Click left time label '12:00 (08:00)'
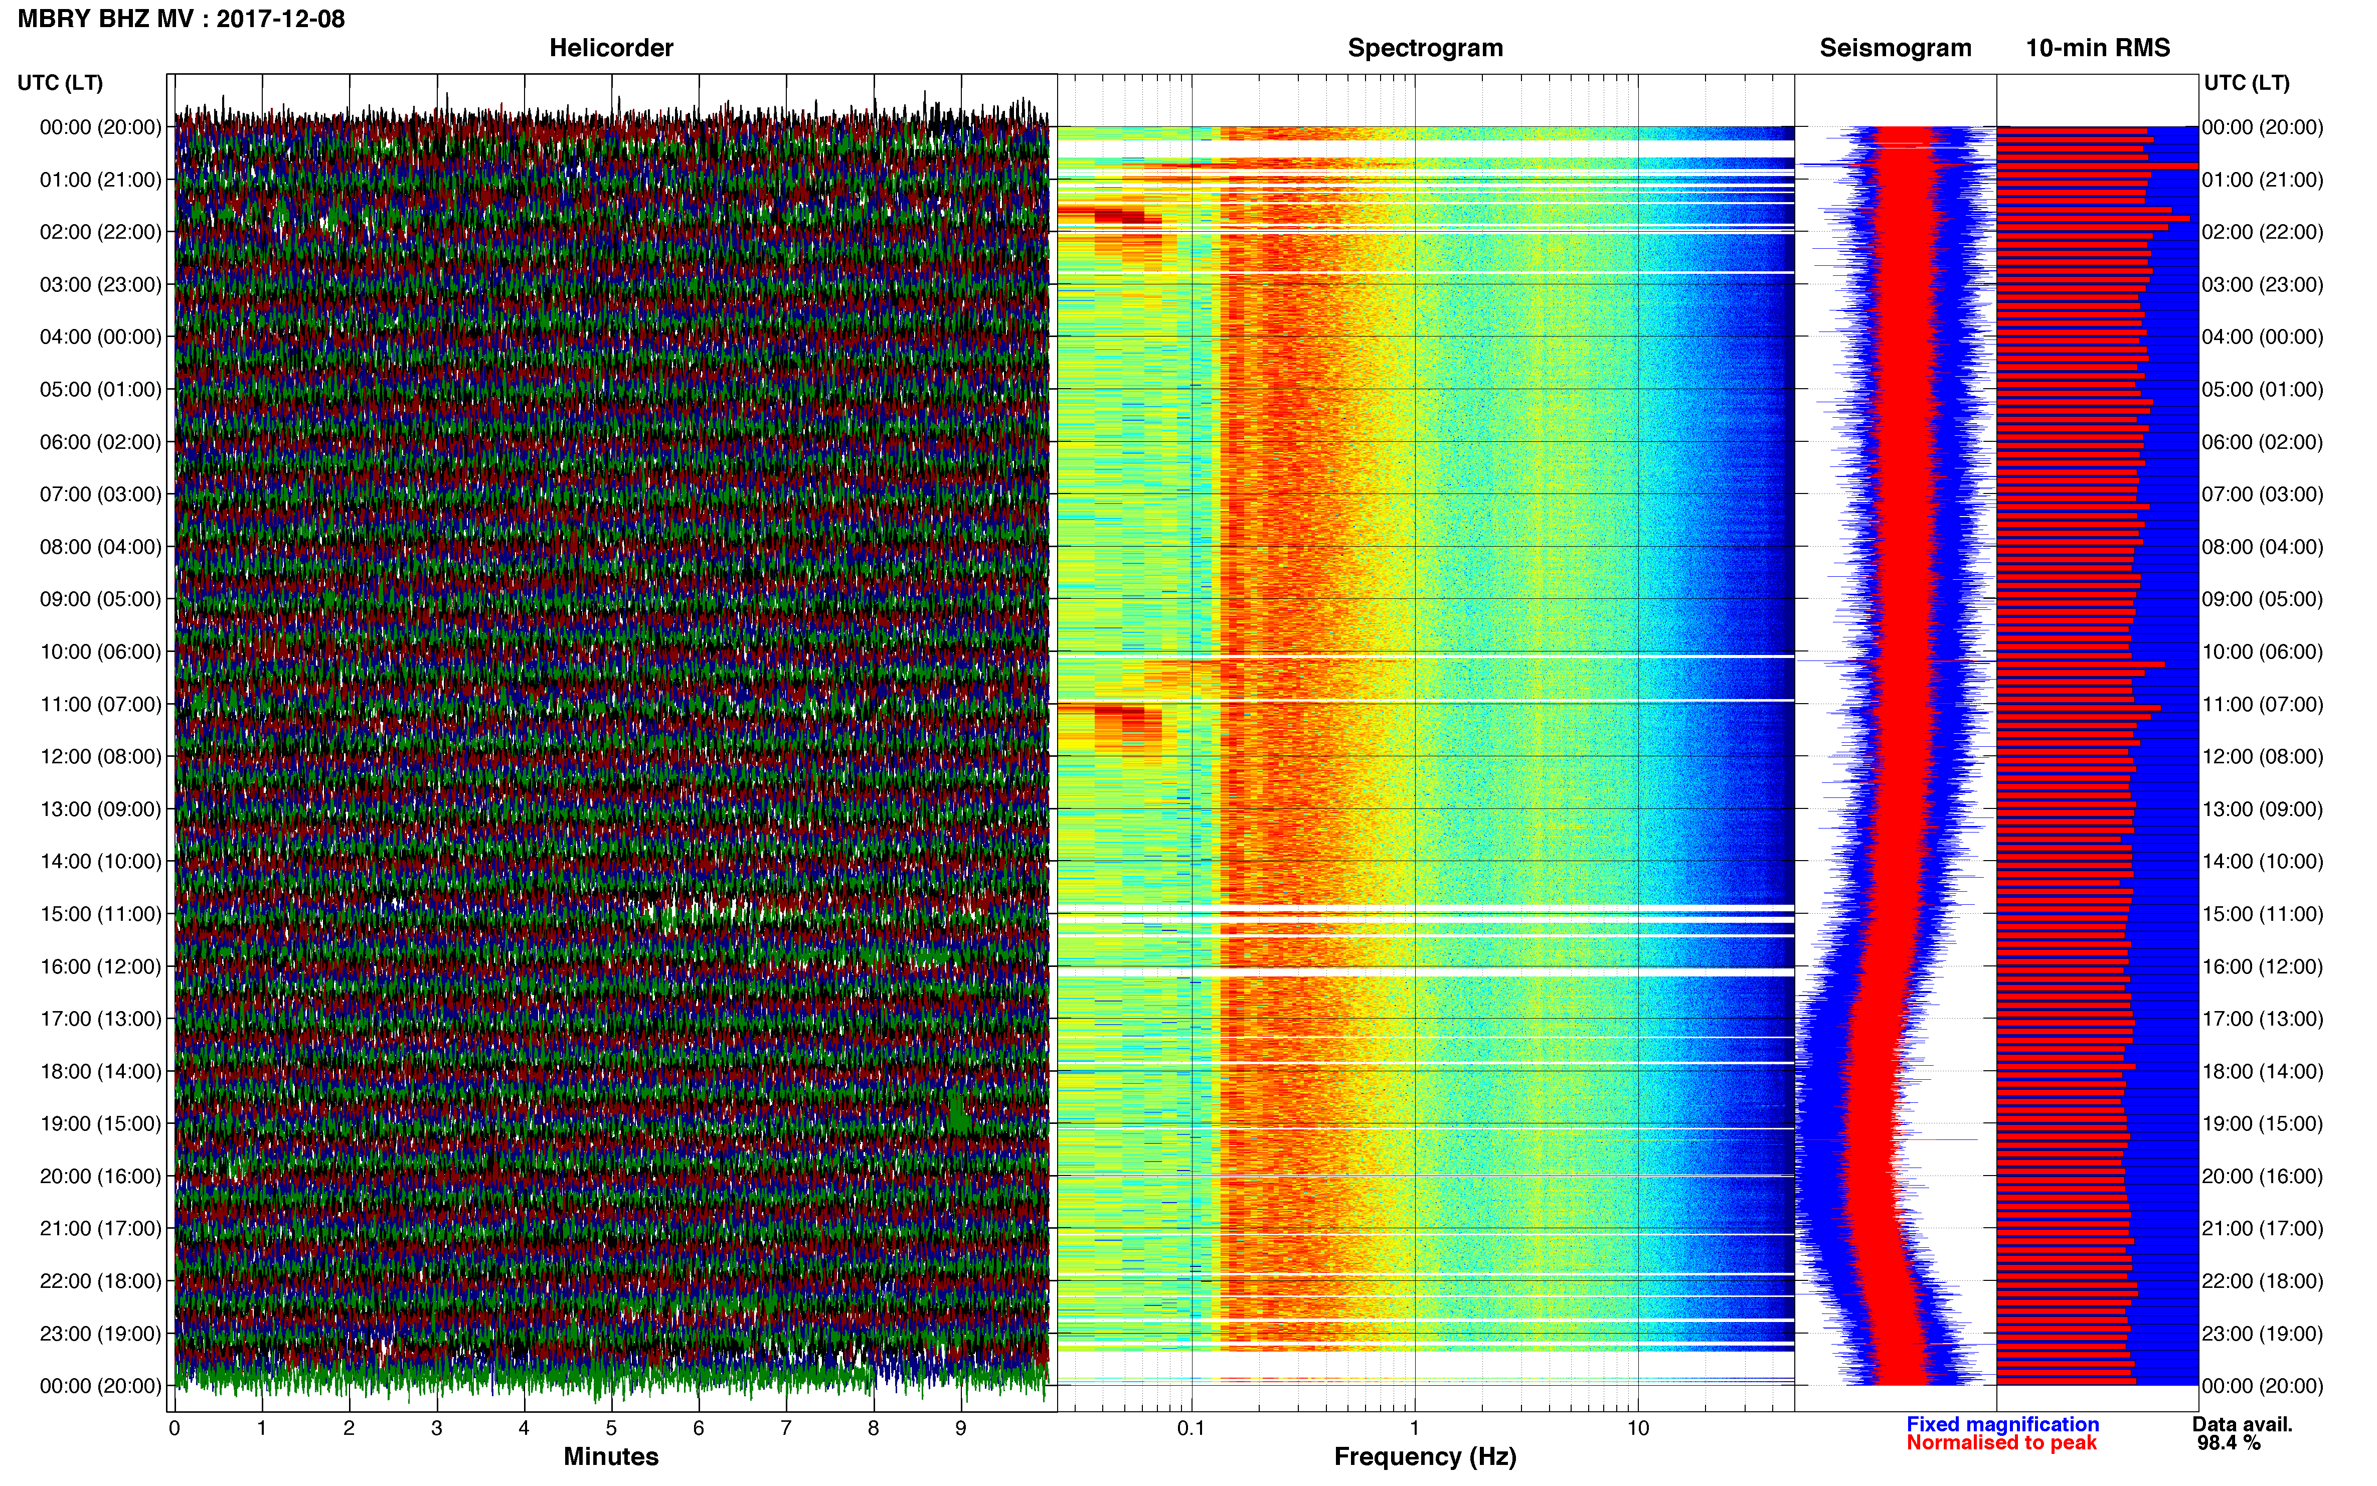 [100, 757]
